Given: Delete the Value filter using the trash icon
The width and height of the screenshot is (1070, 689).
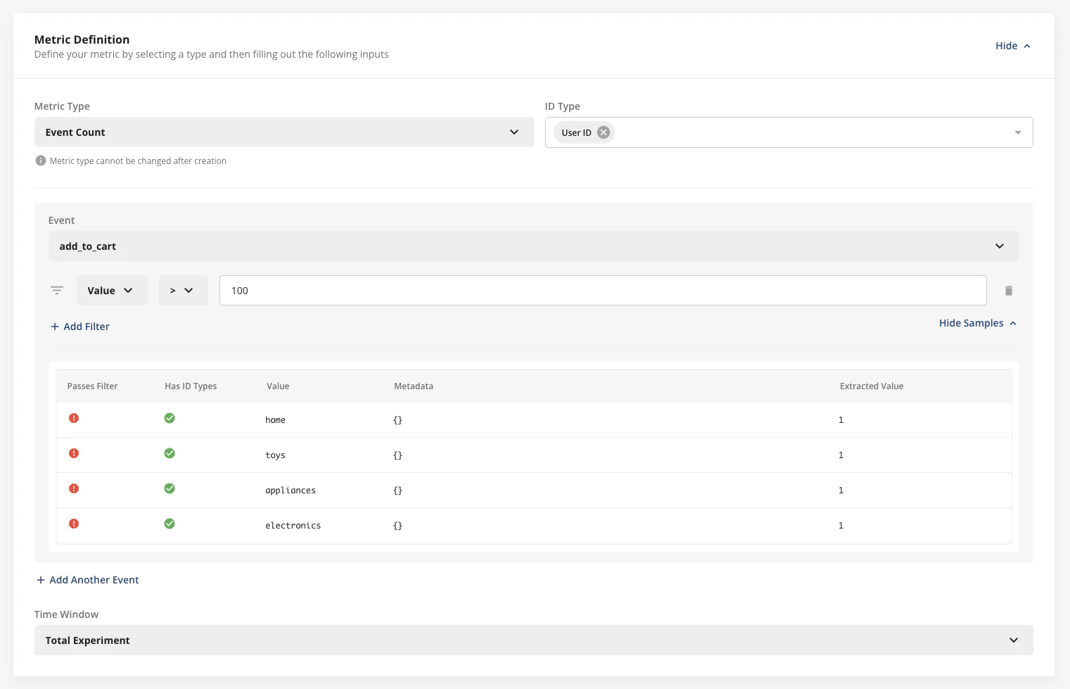Looking at the screenshot, I should (x=1008, y=290).
